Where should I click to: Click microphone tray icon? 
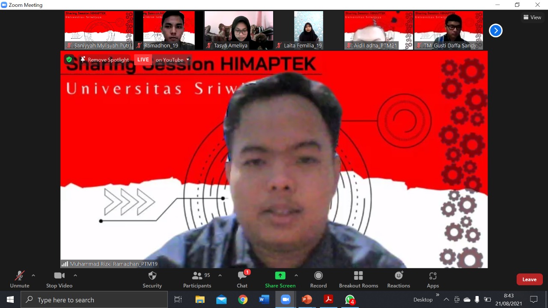pos(477,300)
